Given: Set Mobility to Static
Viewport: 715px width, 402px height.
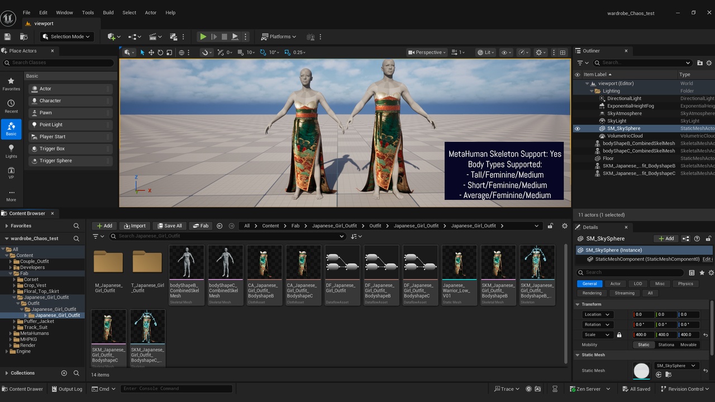Looking at the screenshot, I should (x=643, y=344).
